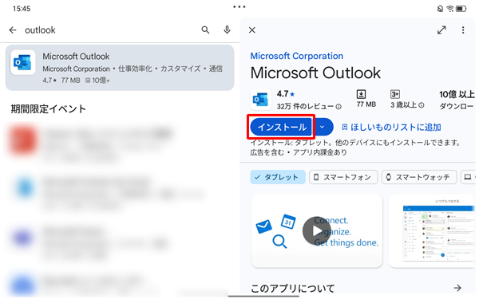The height and width of the screenshot is (299, 479).
Task: Click the Microsoft Outlook title text
Action: coord(315,73)
